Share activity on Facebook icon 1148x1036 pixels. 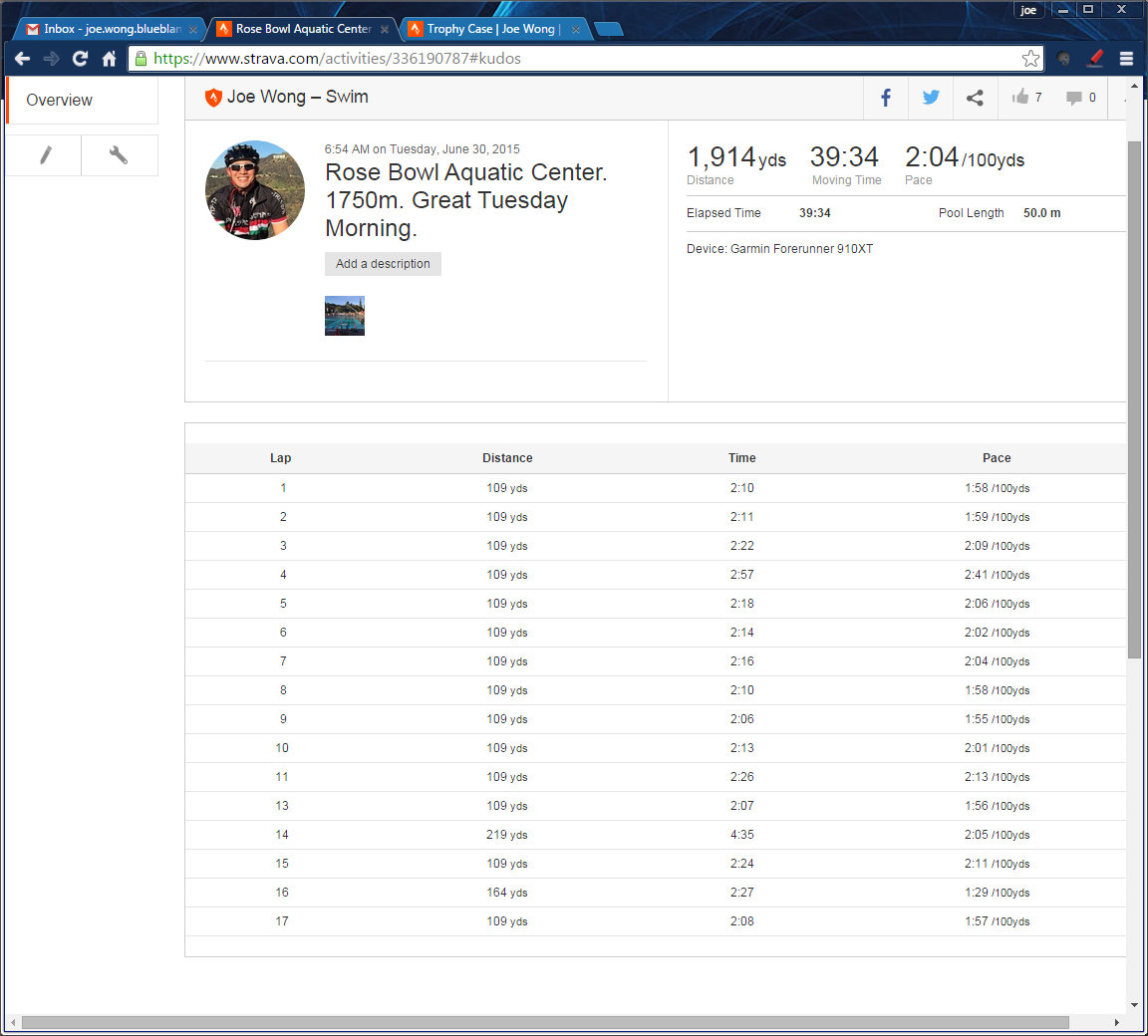tap(885, 98)
